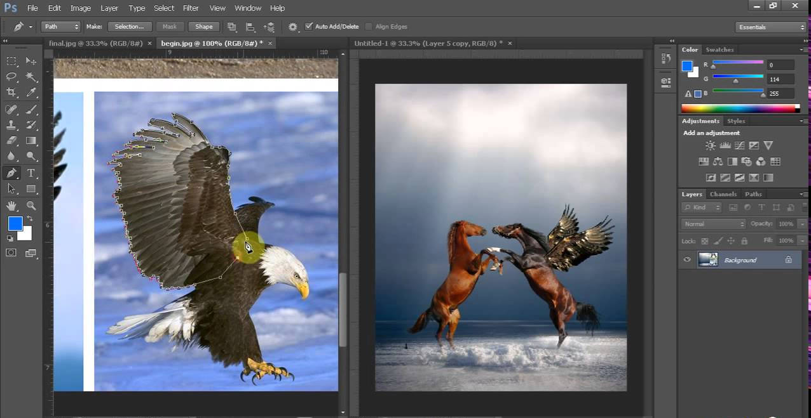811x418 pixels.
Task: Activate the Horizontal Type tool
Action: click(30, 173)
